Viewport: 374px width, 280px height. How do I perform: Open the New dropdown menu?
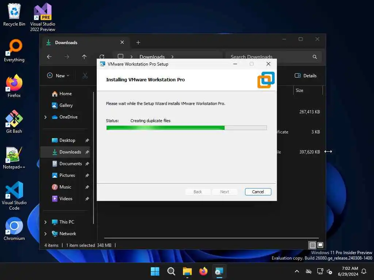coord(58,76)
